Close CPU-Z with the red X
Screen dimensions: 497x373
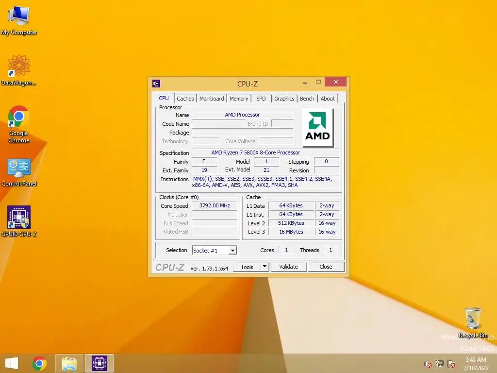tap(336, 82)
